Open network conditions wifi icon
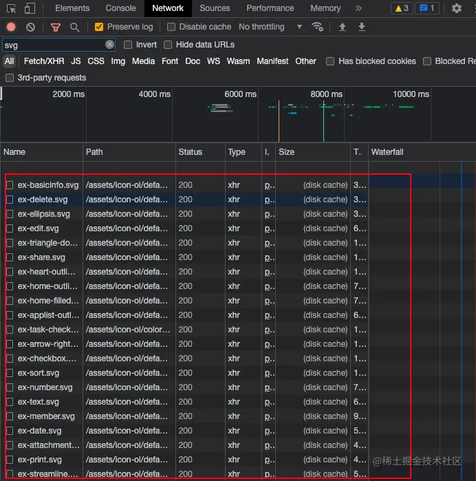 tap(317, 27)
